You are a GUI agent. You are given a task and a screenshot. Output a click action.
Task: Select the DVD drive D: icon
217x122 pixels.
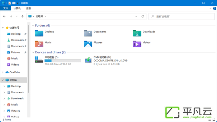coord(88,60)
